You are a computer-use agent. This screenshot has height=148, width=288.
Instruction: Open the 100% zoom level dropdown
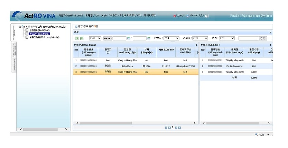pyautogui.click(x=268, y=135)
